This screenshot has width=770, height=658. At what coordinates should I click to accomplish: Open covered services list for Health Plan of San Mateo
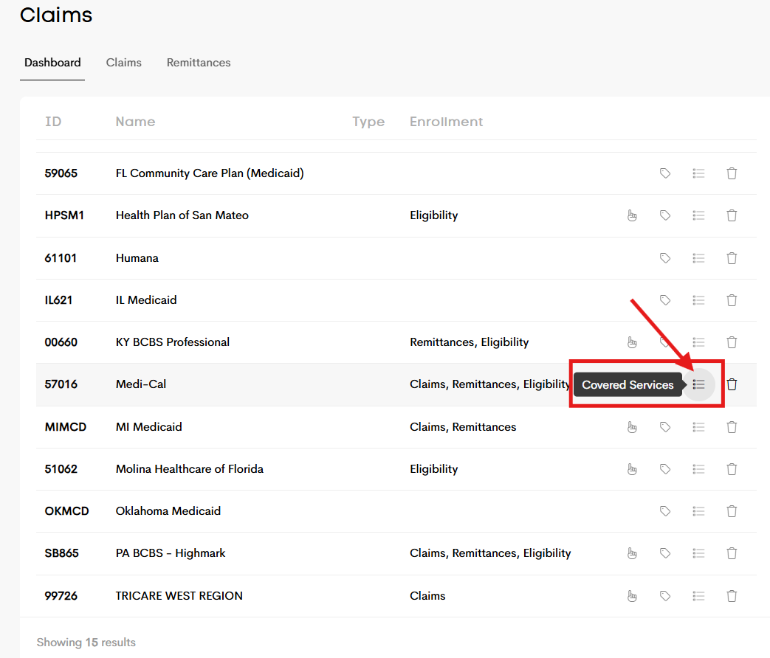coord(698,215)
